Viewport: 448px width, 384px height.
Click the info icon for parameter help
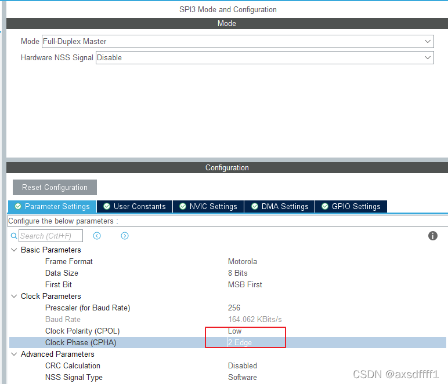[x=432, y=236]
